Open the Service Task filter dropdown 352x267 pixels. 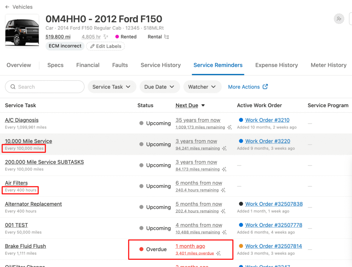click(112, 87)
